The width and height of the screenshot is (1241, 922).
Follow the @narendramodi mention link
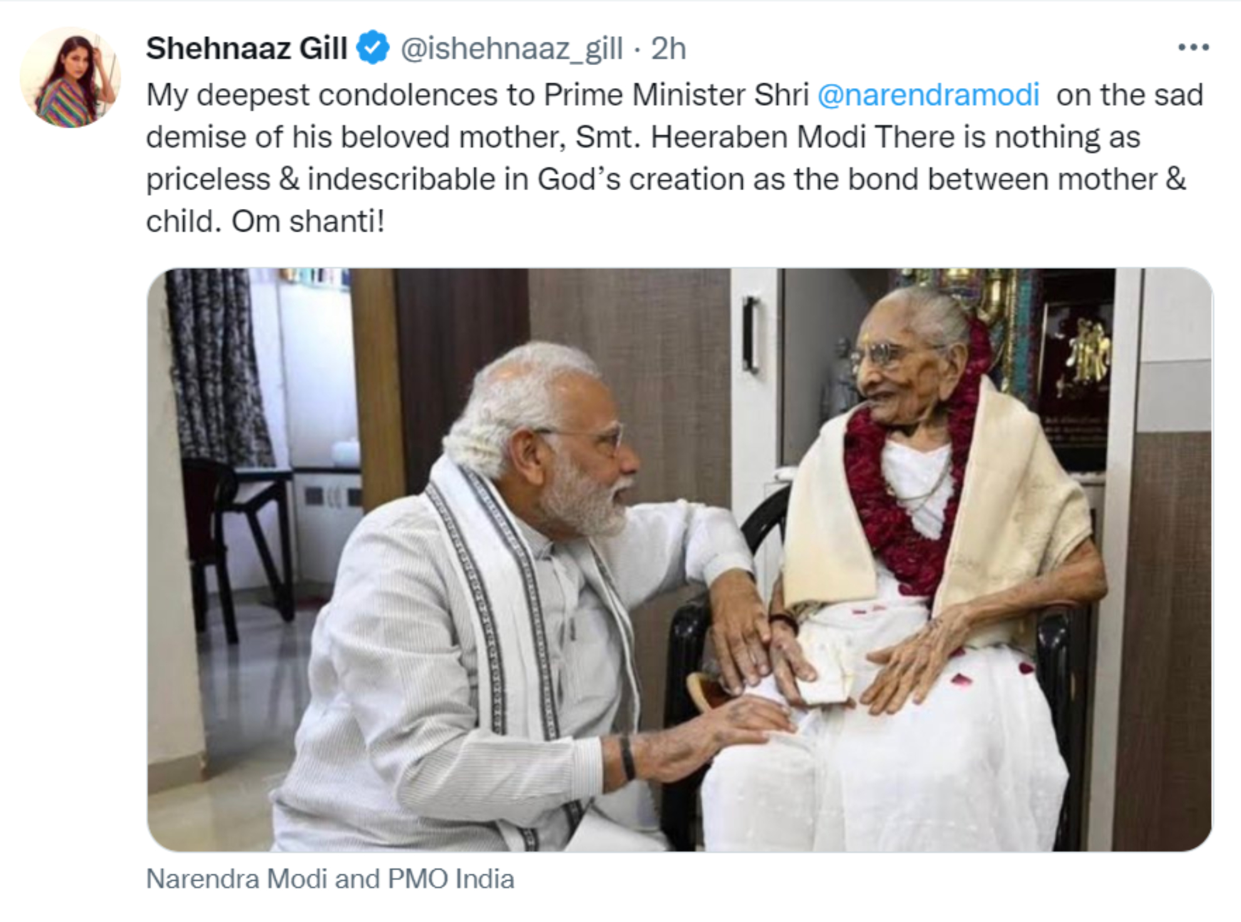[929, 95]
